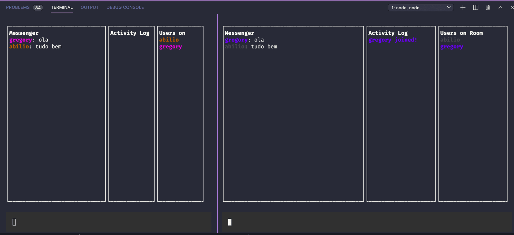Image resolution: width=514 pixels, height=235 pixels.
Task: Switch to the Debug Console tab
Action: (125, 7)
